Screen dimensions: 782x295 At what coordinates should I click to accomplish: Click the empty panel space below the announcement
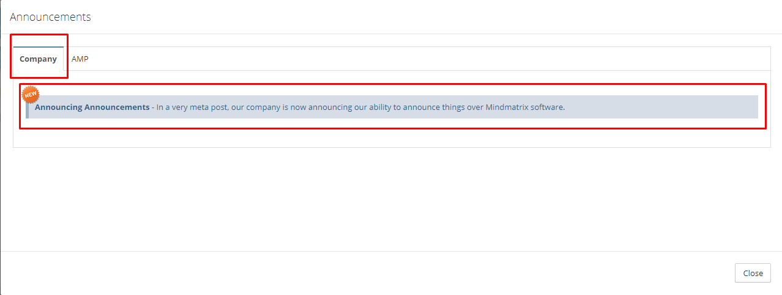pyautogui.click(x=392, y=133)
